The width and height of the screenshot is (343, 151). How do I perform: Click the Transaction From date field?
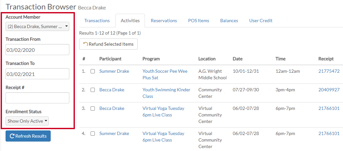tap(37, 50)
